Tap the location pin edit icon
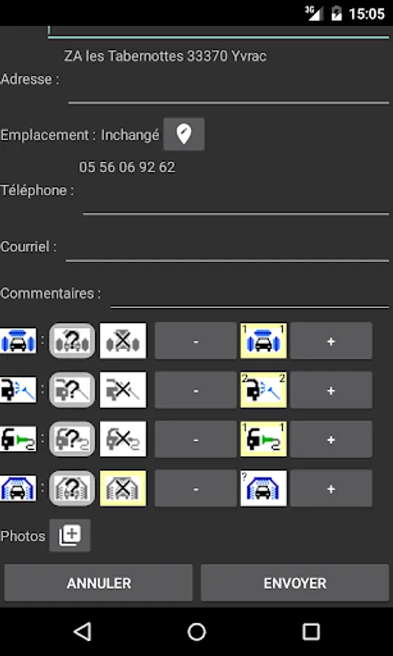This screenshot has height=656, width=393. 183,134
